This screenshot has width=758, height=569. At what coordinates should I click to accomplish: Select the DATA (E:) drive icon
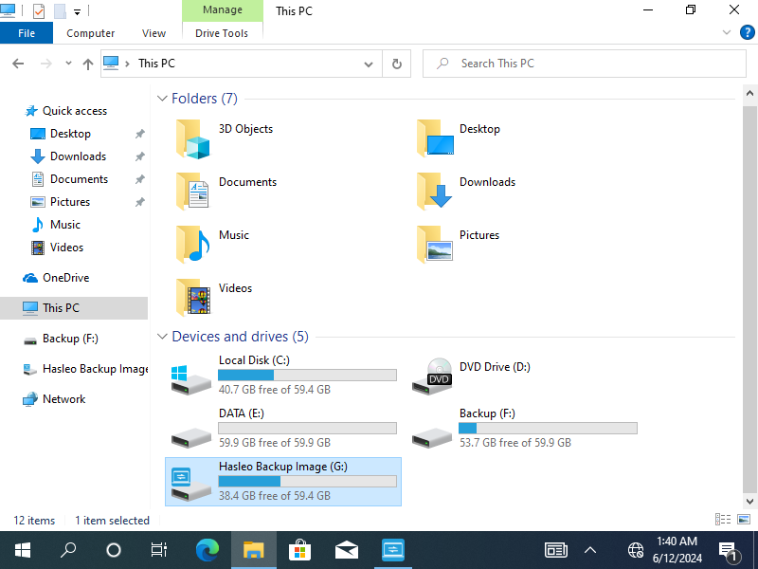click(x=190, y=437)
